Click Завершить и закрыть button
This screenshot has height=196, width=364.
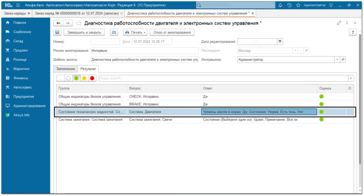click(84, 32)
